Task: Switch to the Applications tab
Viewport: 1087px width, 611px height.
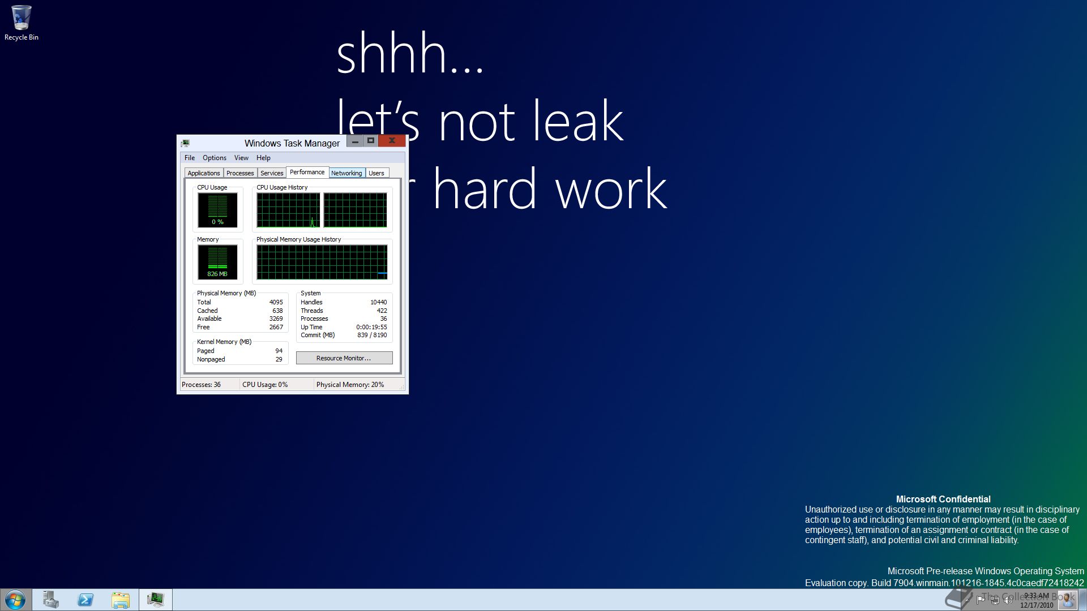Action: 204,173
